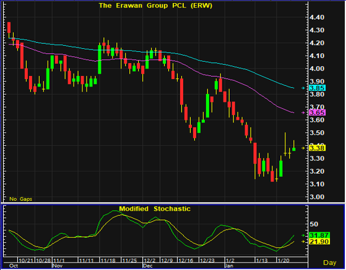Click the 3.00 price axis label
This screenshot has width=346, height=270.
coord(317,197)
